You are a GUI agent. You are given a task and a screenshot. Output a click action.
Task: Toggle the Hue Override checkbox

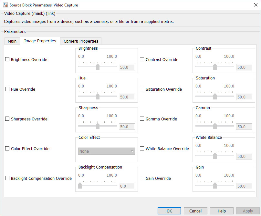[7, 89]
